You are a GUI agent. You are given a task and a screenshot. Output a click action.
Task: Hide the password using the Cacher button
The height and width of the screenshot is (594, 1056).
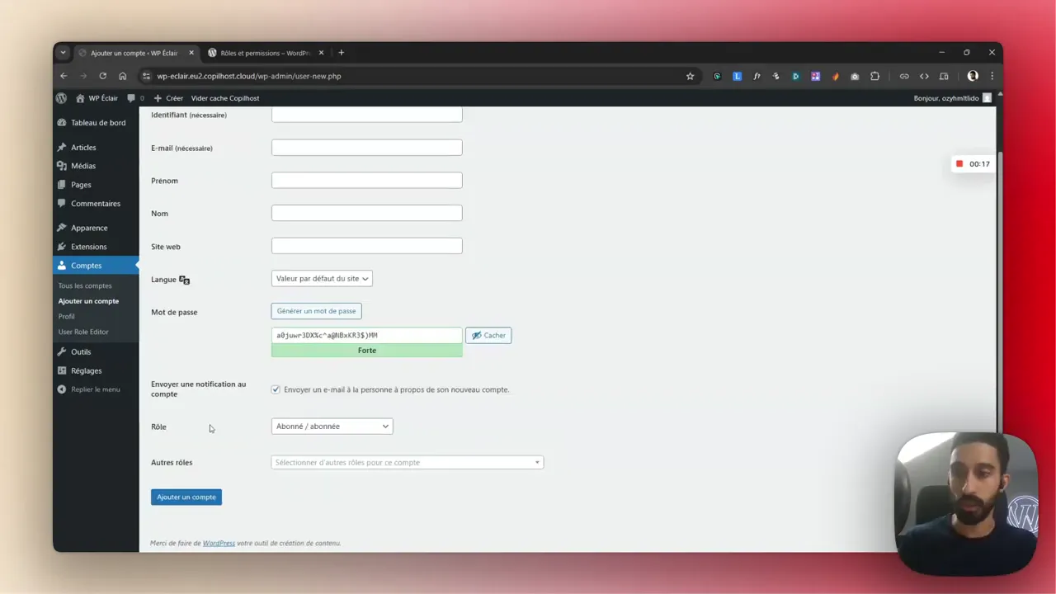(488, 335)
